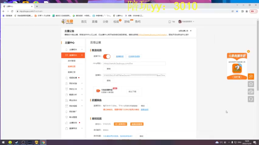Click the 我的推广 sidebar icon
This screenshot has height=145, width=259.
click(67, 111)
